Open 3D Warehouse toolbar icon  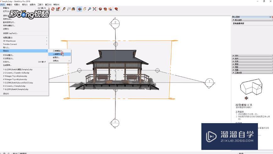[100, 9]
